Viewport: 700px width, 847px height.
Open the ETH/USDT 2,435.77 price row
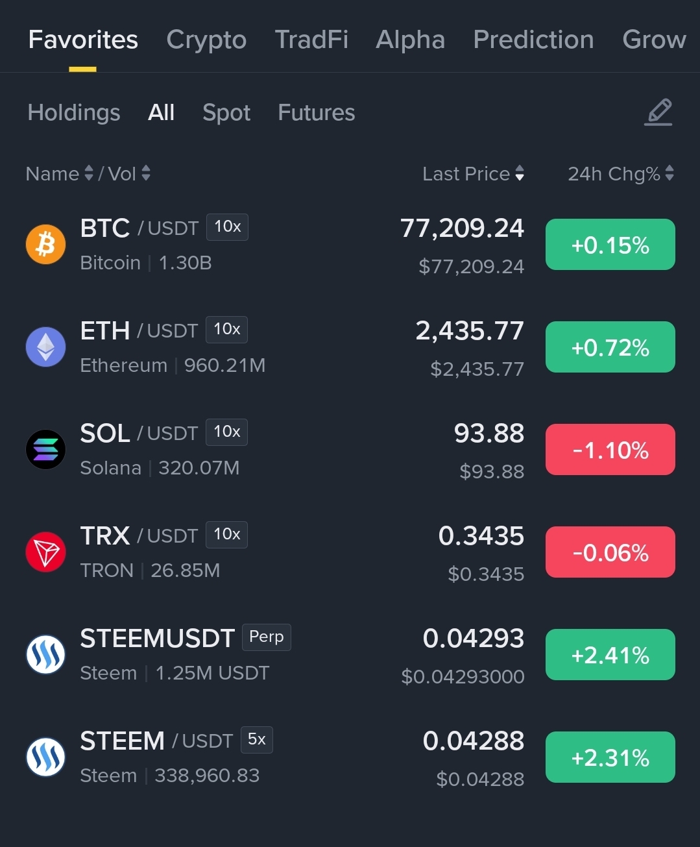point(350,347)
